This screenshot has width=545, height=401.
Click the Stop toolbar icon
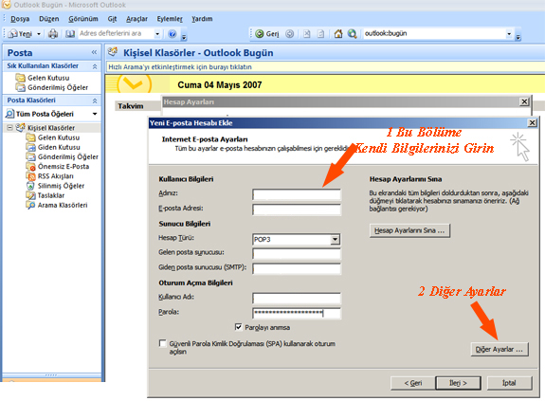click(306, 34)
